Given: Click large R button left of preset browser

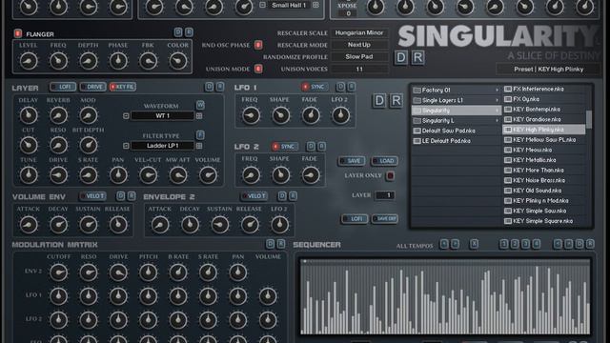Looking at the screenshot, I should [396, 101].
